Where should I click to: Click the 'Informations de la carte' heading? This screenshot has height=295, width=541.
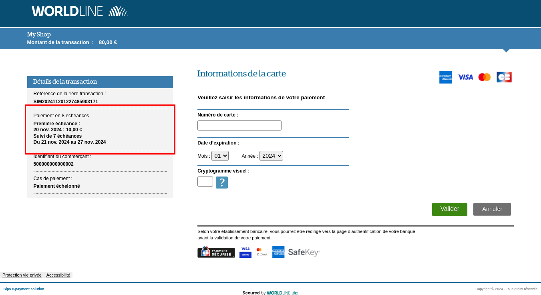point(241,74)
